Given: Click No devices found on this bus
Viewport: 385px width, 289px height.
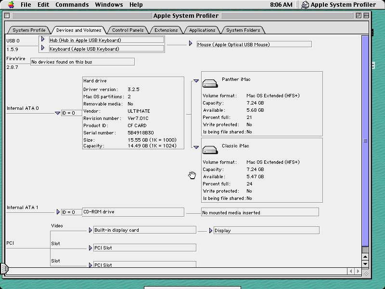Looking at the screenshot, I should (82, 62).
